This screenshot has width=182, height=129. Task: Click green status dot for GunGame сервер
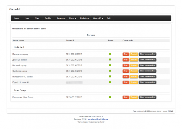tap(110, 71)
